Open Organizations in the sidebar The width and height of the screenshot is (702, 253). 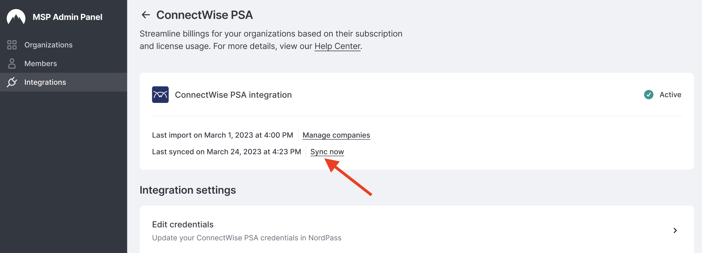(63, 45)
